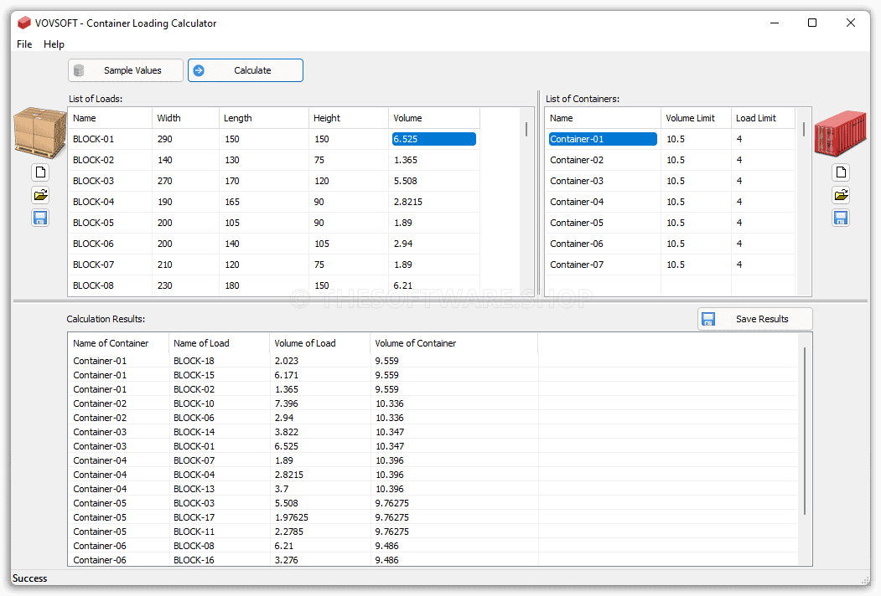Click the red shipping container image
The image size is (881, 596).
[x=841, y=133]
